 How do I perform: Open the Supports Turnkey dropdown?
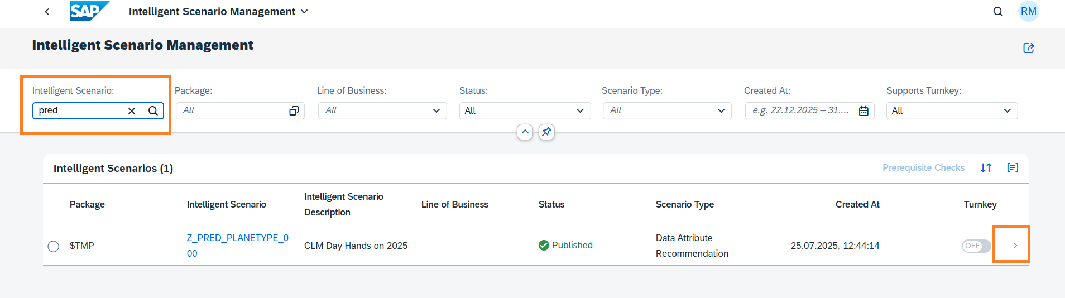[1007, 111]
